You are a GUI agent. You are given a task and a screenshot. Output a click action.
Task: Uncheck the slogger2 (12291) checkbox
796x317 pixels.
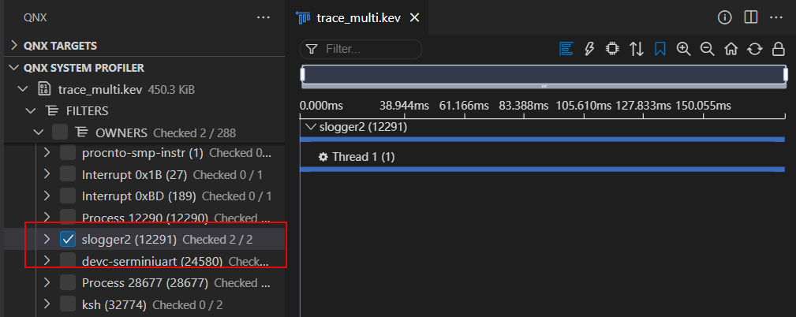pyautogui.click(x=68, y=239)
